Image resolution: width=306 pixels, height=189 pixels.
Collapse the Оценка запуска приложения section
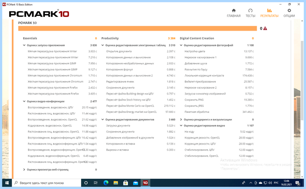click(x=24, y=45)
